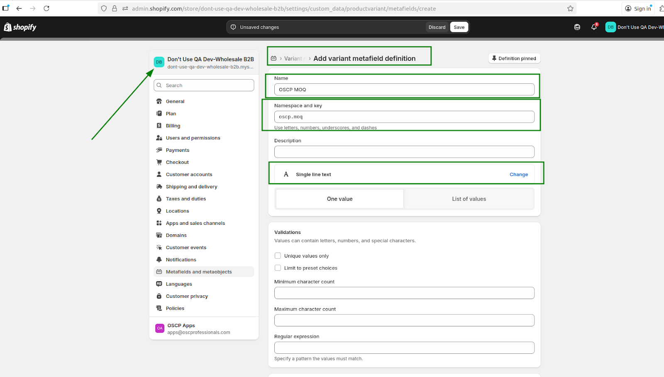This screenshot has height=377, width=664.
Task: Check the Limit to preset choices box
Action: point(278,268)
